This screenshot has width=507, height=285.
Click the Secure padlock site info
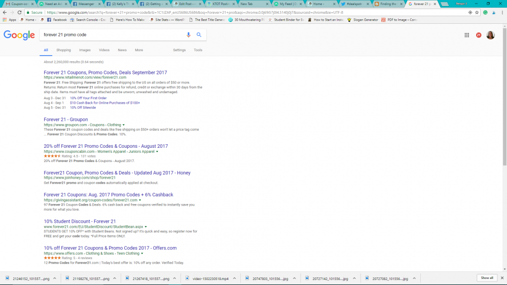tap(34, 12)
